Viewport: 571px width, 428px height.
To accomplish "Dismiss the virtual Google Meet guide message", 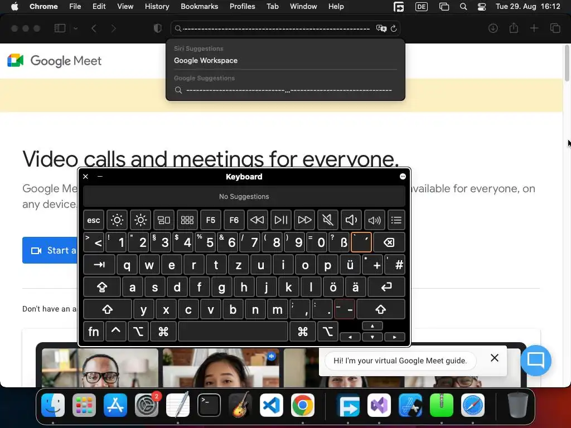I will [x=495, y=358].
